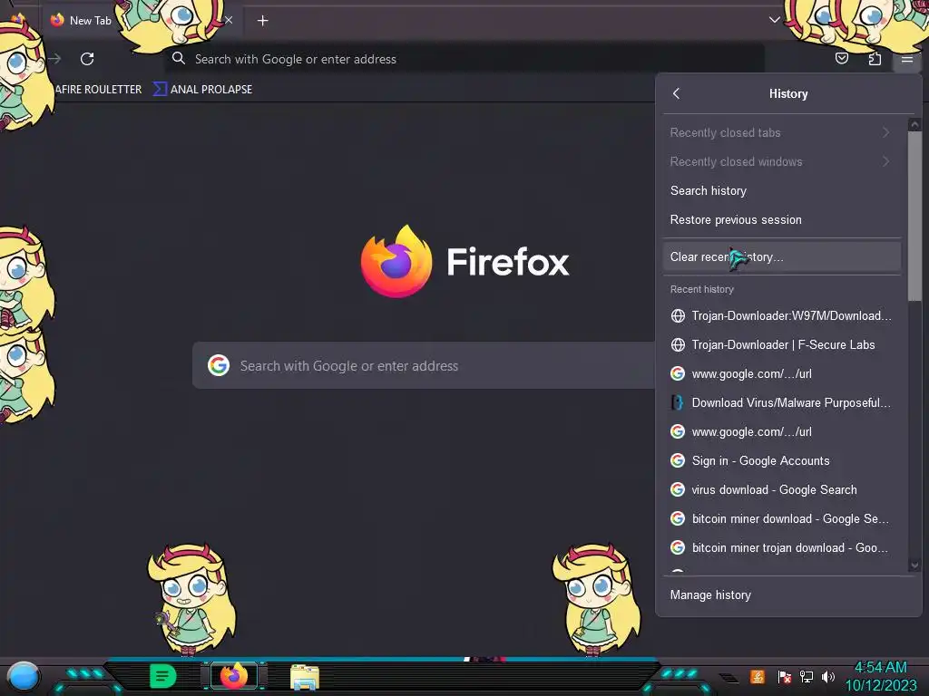Open a new tab with plus
Screen dimensions: 929x696
coord(262,21)
